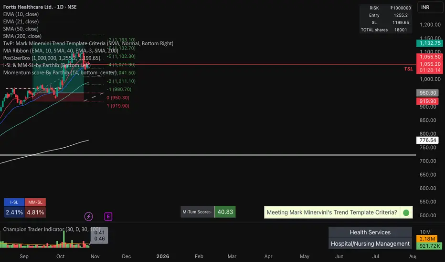Click the TSL line label
Image resolution: width=445 pixels, height=262 pixels.
[408, 69]
